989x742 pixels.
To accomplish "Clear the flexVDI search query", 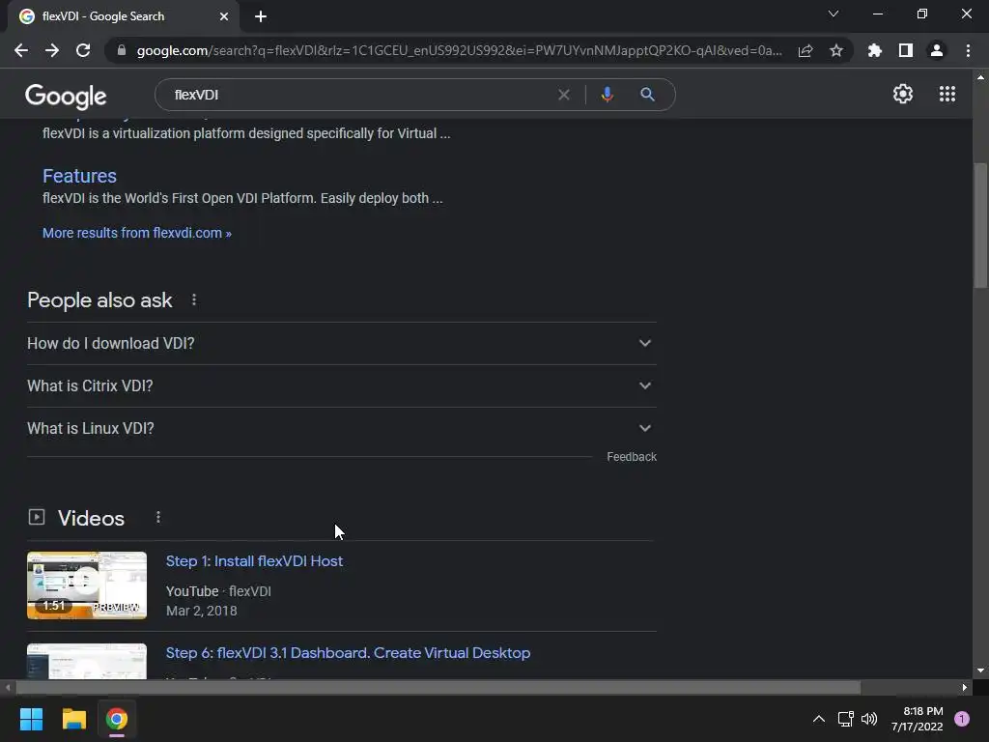I will (x=564, y=95).
